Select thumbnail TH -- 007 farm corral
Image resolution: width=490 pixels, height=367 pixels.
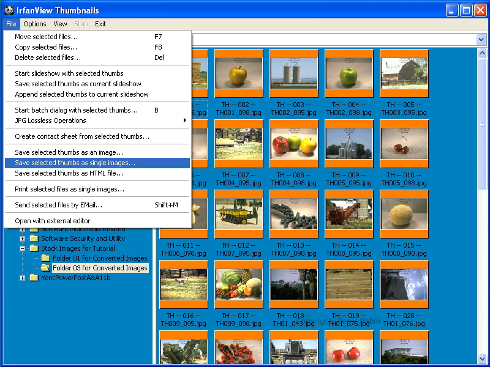click(x=239, y=144)
